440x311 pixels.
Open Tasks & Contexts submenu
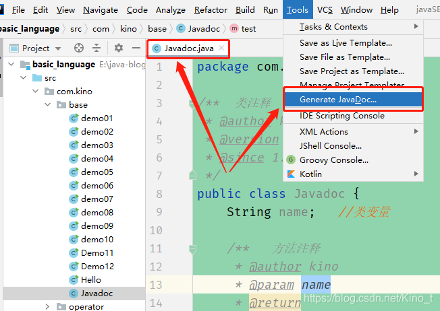click(x=353, y=27)
